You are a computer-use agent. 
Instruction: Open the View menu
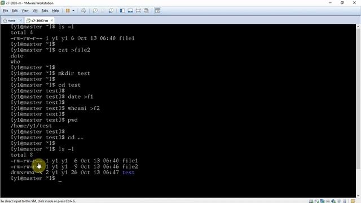point(25,11)
